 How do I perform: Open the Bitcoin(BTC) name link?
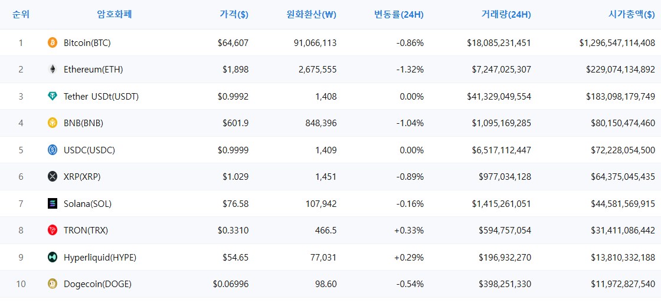pyautogui.click(x=87, y=42)
